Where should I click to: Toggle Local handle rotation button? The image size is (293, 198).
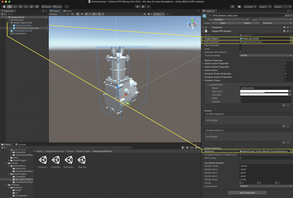[x=57, y=7]
